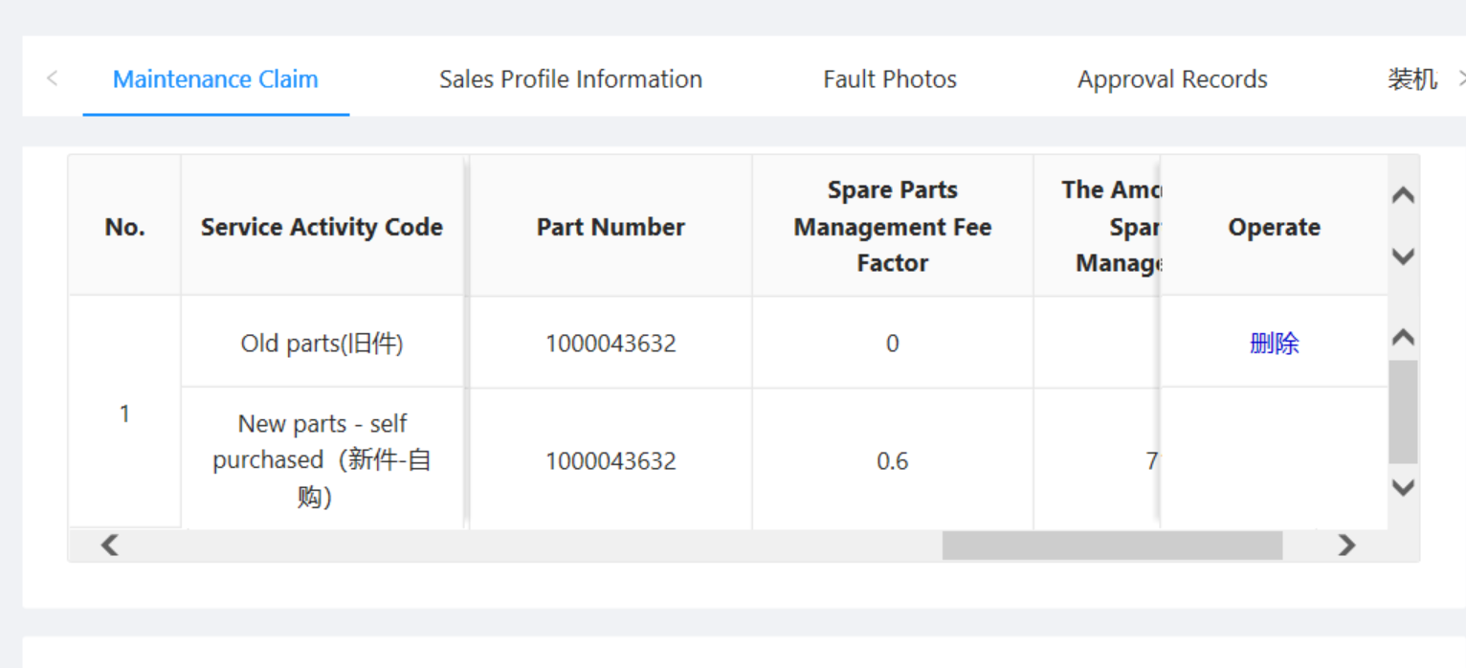Switch to the Sales Profile Information tab
The width and height of the screenshot is (1466, 668).
pyautogui.click(x=570, y=79)
